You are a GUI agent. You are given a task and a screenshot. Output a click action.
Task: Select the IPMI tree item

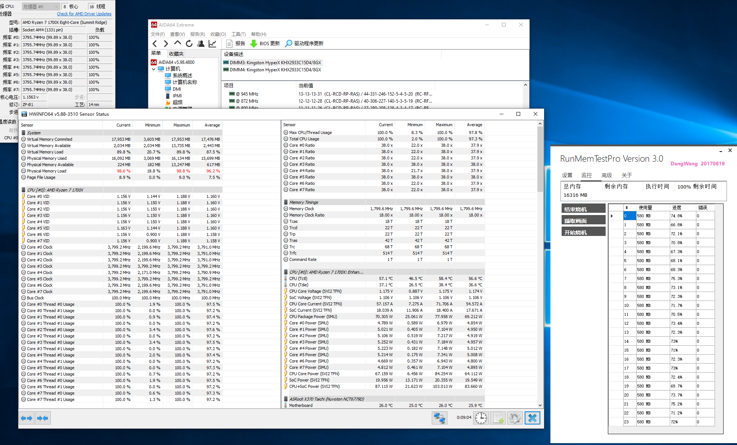coord(177,96)
